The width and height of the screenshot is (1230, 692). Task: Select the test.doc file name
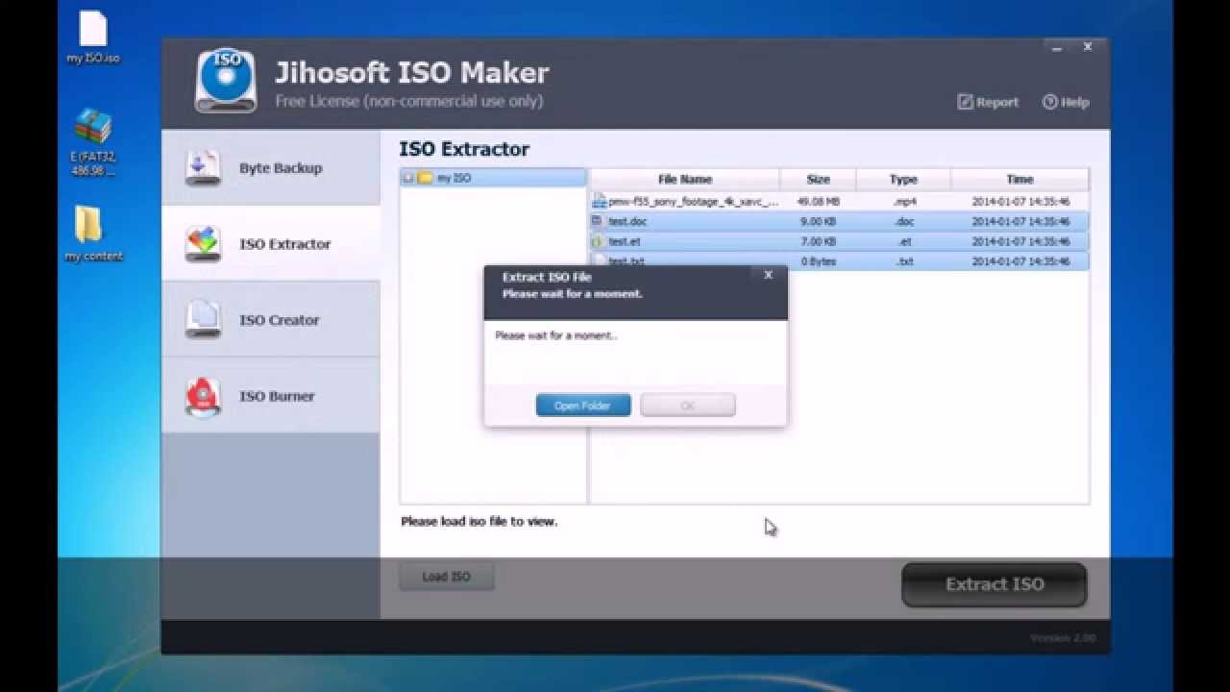pyautogui.click(x=627, y=222)
